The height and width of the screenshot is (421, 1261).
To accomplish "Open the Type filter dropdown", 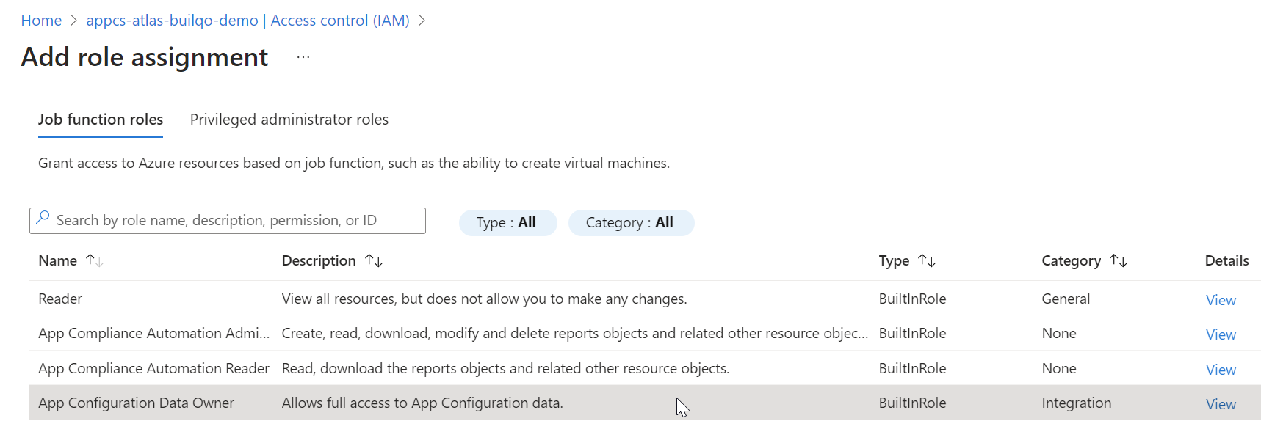I will click(x=507, y=223).
